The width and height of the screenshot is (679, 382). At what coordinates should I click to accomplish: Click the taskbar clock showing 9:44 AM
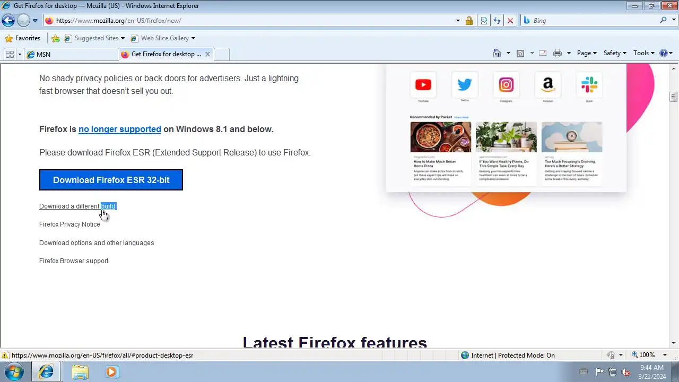coord(652,372)
